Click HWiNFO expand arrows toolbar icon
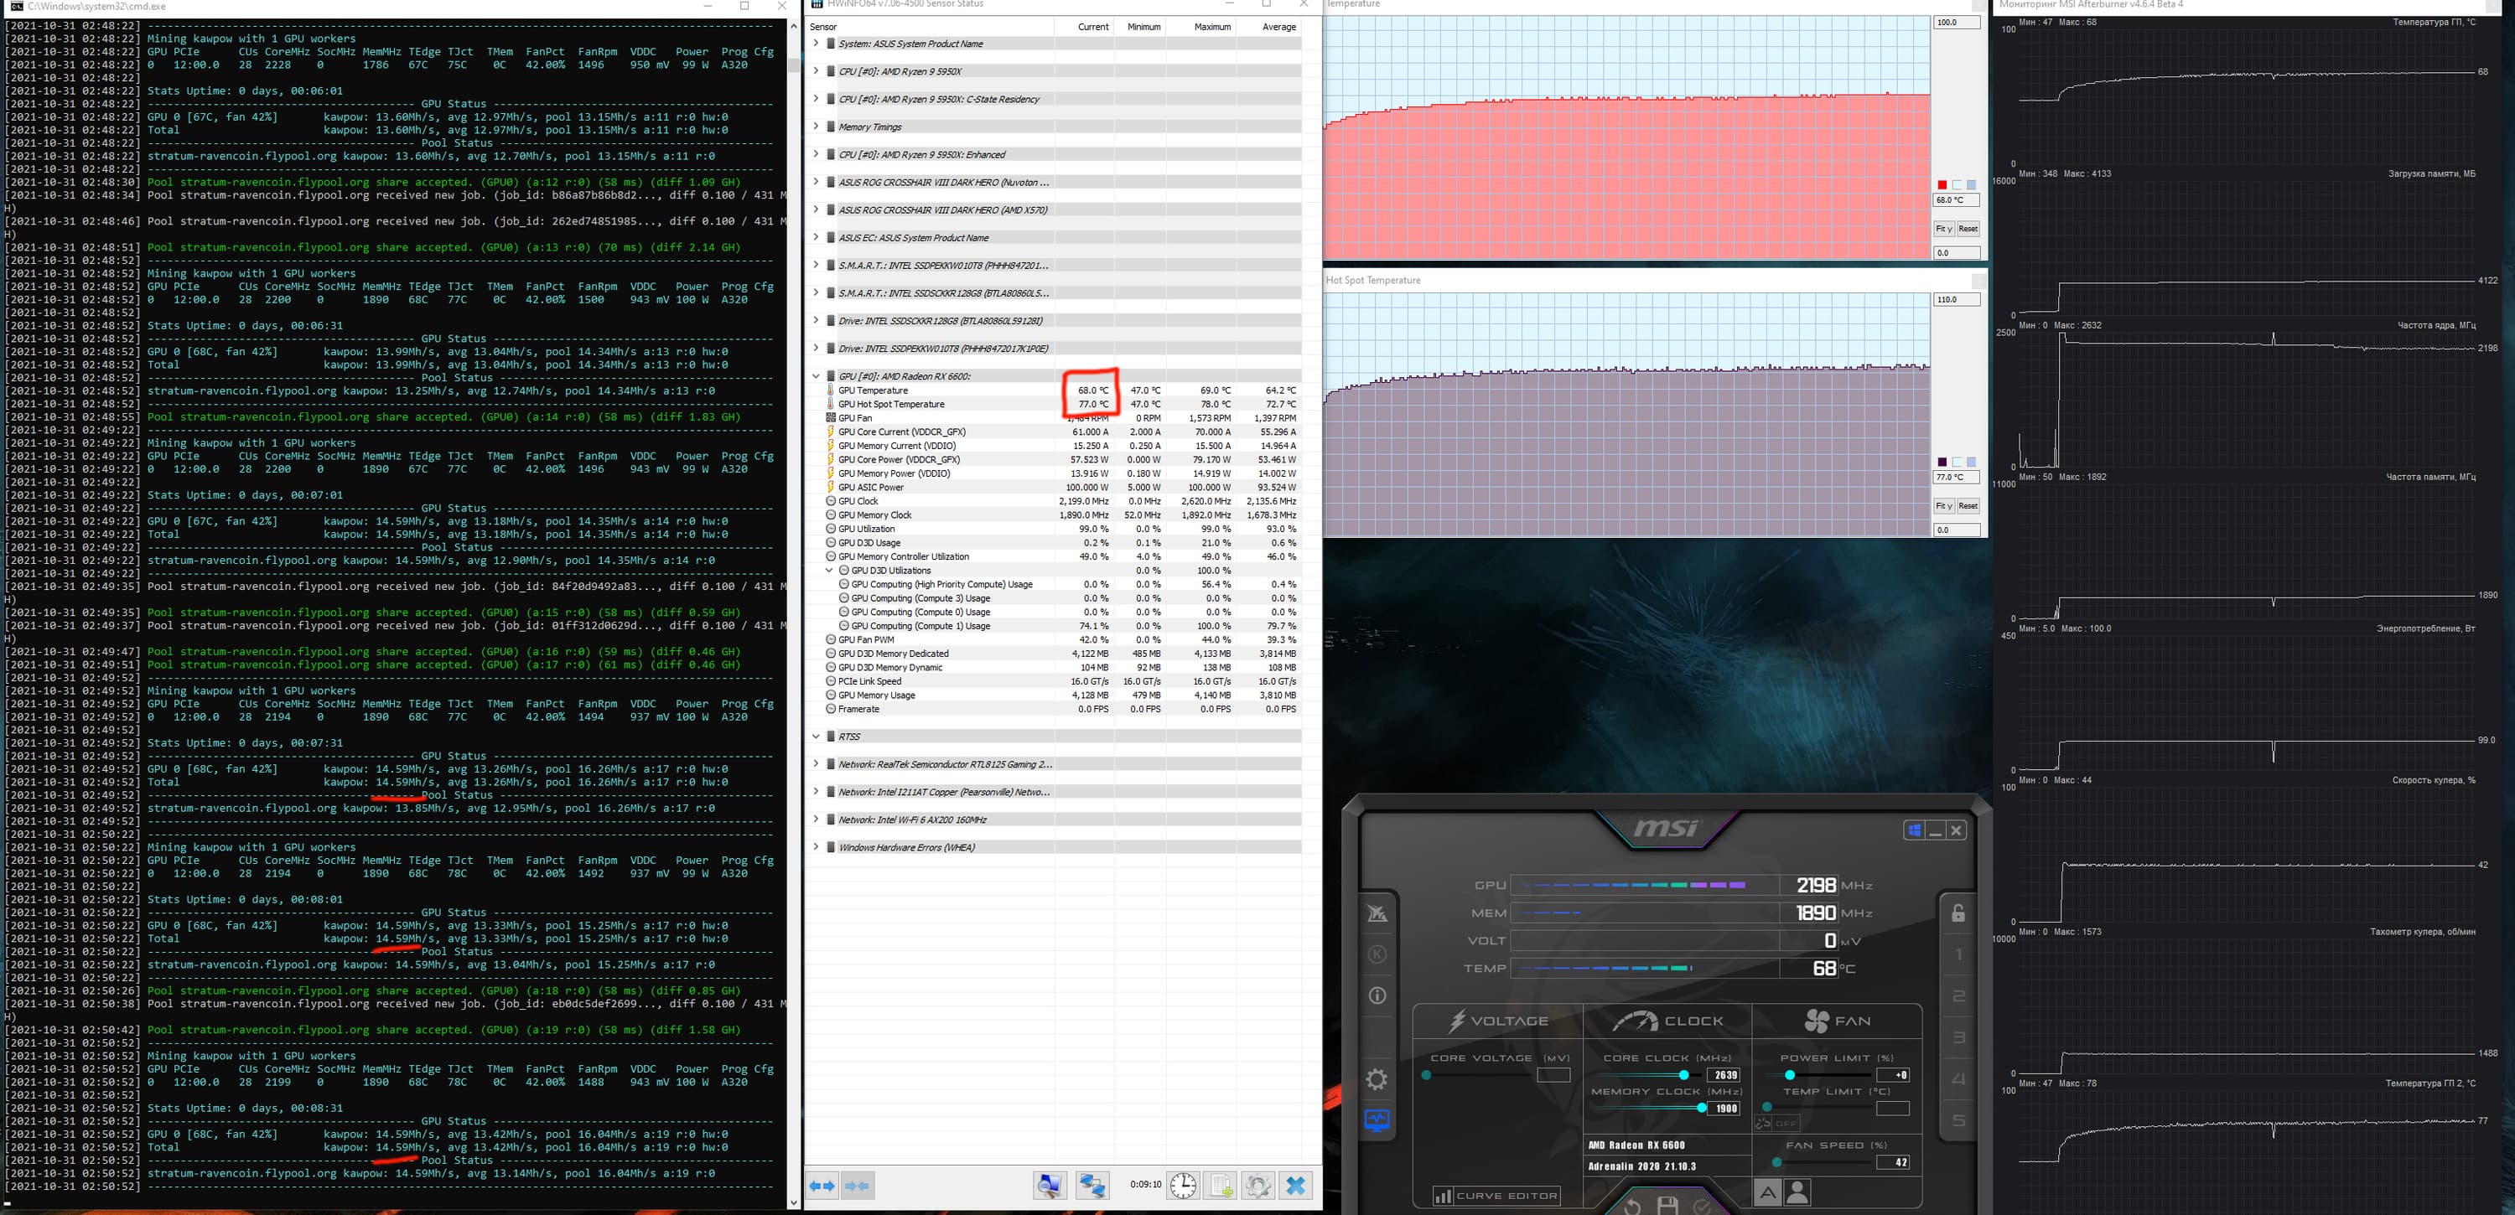The height and width of the screenshot is (1215, 2515). pos(822,1186)
